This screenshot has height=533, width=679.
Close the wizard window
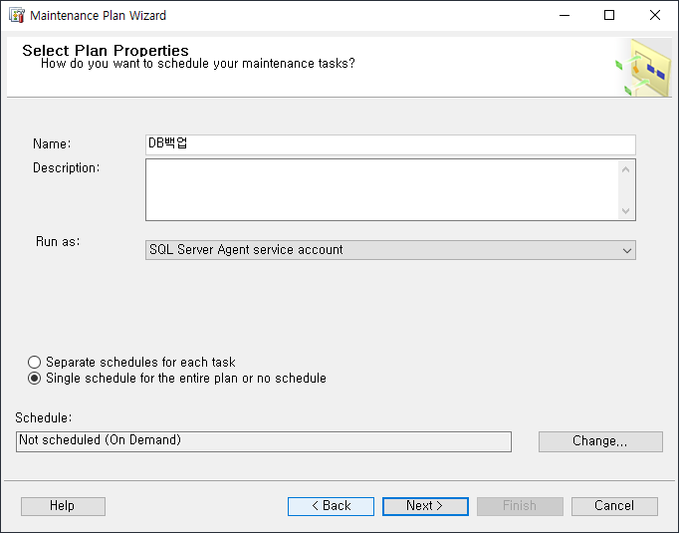point(655,15)
